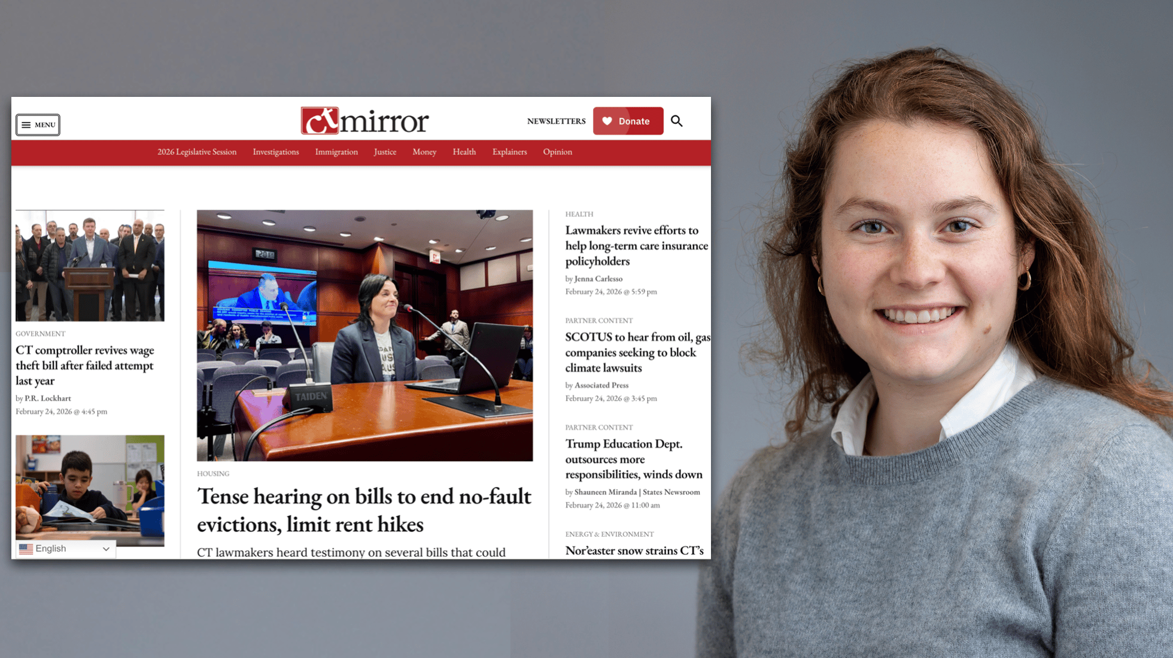Navigate to the Money section
The height and width of the screenshot is (658, 1173).
point(424,152)
